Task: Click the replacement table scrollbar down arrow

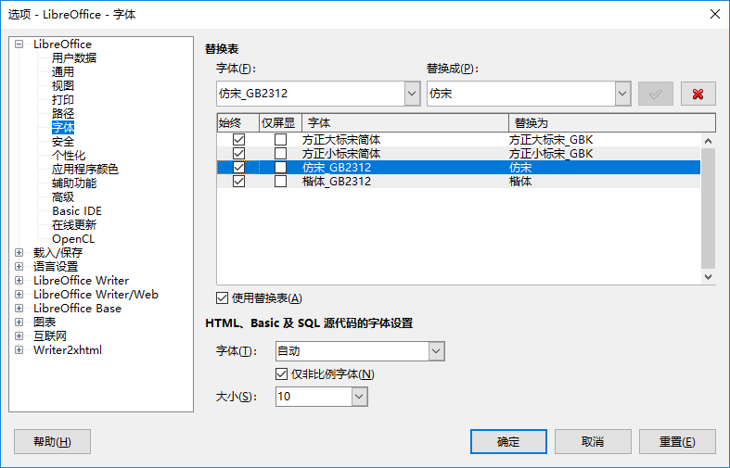Action: (x=709, y=276)
